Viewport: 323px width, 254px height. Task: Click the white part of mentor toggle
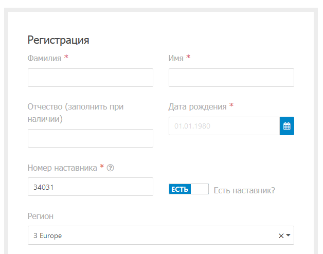[x=200, y=189]
